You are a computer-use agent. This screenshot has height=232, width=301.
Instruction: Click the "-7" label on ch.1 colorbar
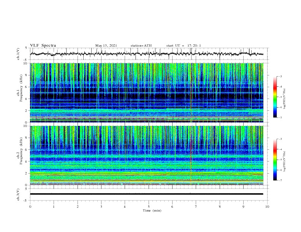[x=280, y=118]
